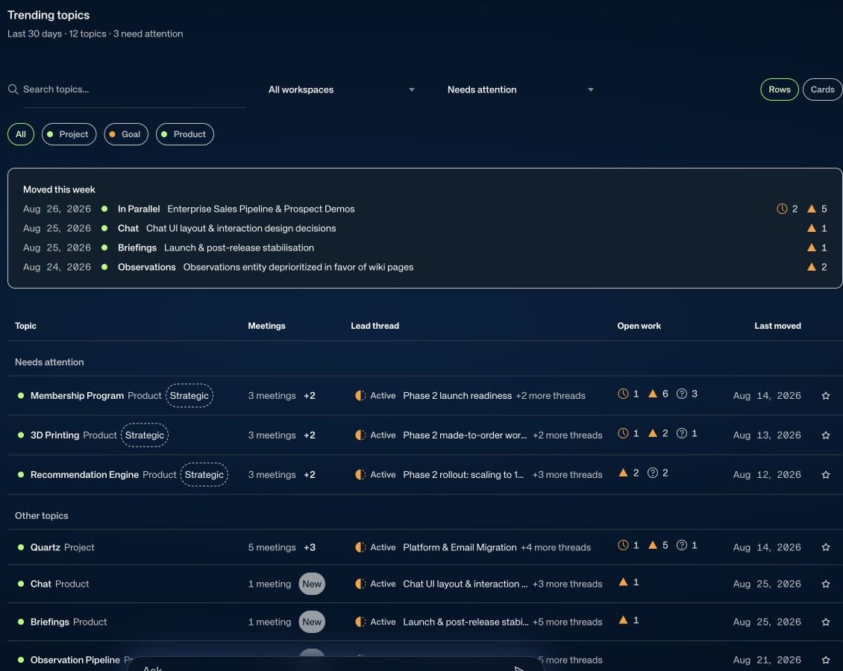
Task: Click warning triangle in Recommendation Engine row
Action: (x=623, y=473)
